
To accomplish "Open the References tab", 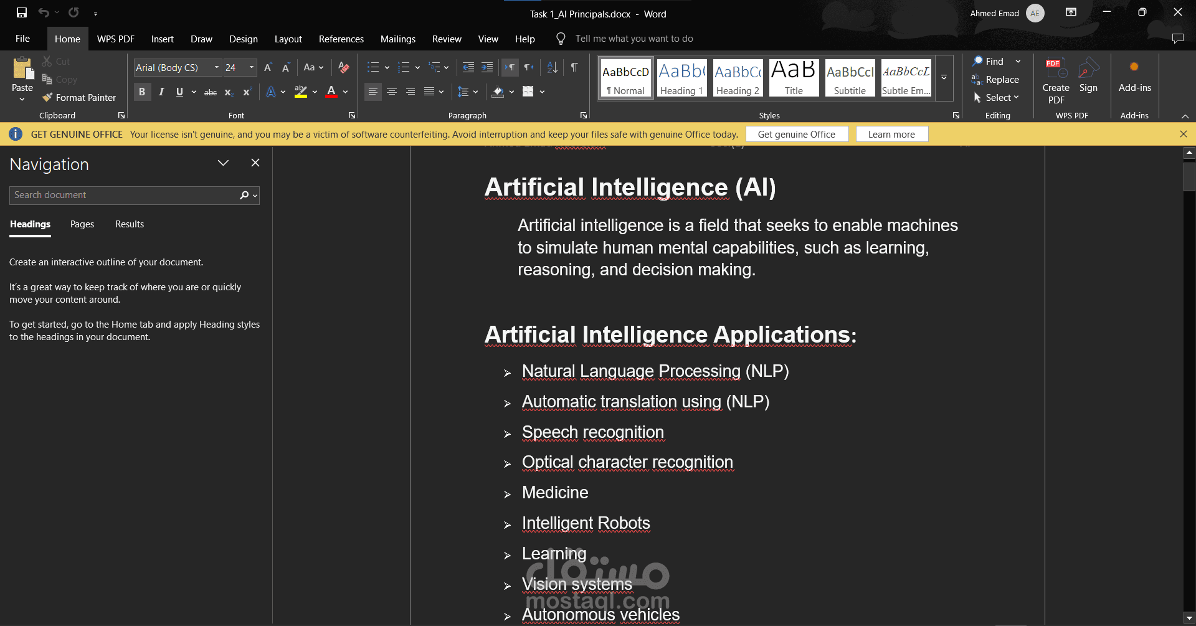I will point(341,39).
